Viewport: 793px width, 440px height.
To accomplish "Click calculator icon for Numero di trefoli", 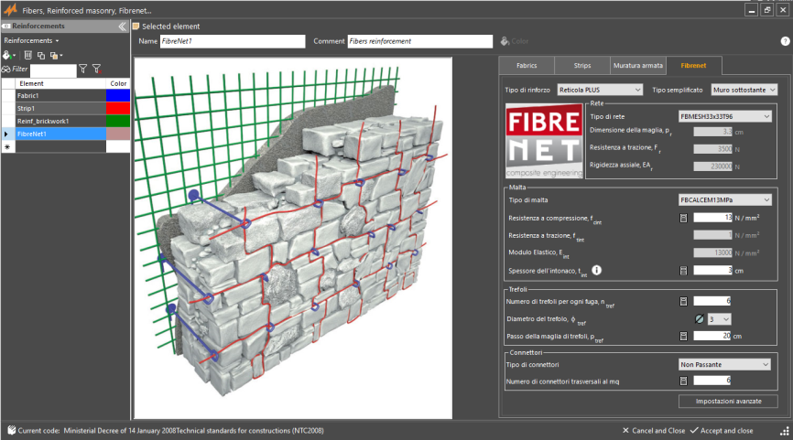I will [x=683, y=301].
